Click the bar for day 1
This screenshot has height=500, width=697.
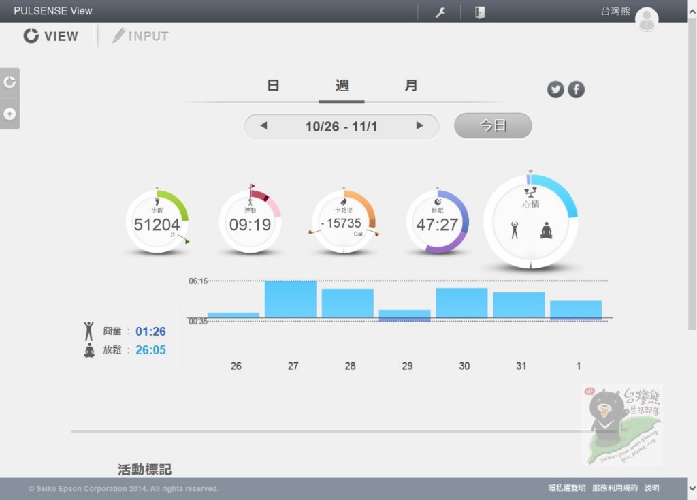(576, 311)
